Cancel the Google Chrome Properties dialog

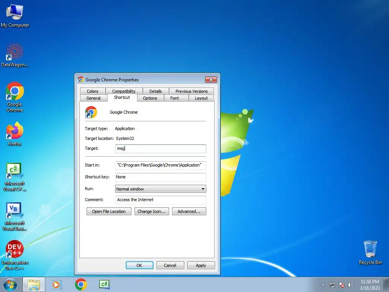pyautogui.click(x=170, y=265)
